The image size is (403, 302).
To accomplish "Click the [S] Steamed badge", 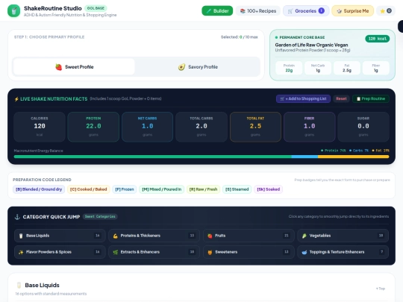I will [237, 189].
